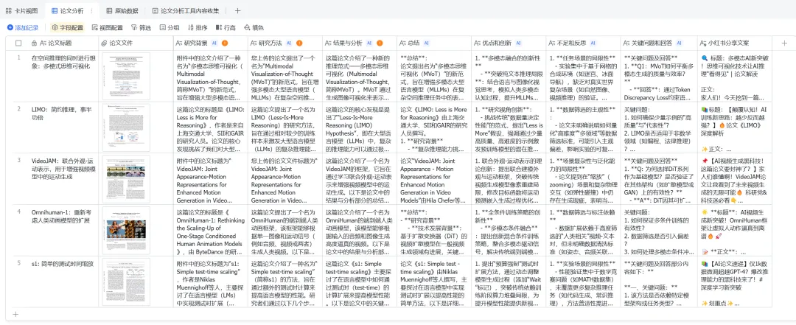This screenshot has height=325, width=796.
Task: Select Omnihuman-1 row 结果与分析 cell
Action: click(x=359, y=231)
